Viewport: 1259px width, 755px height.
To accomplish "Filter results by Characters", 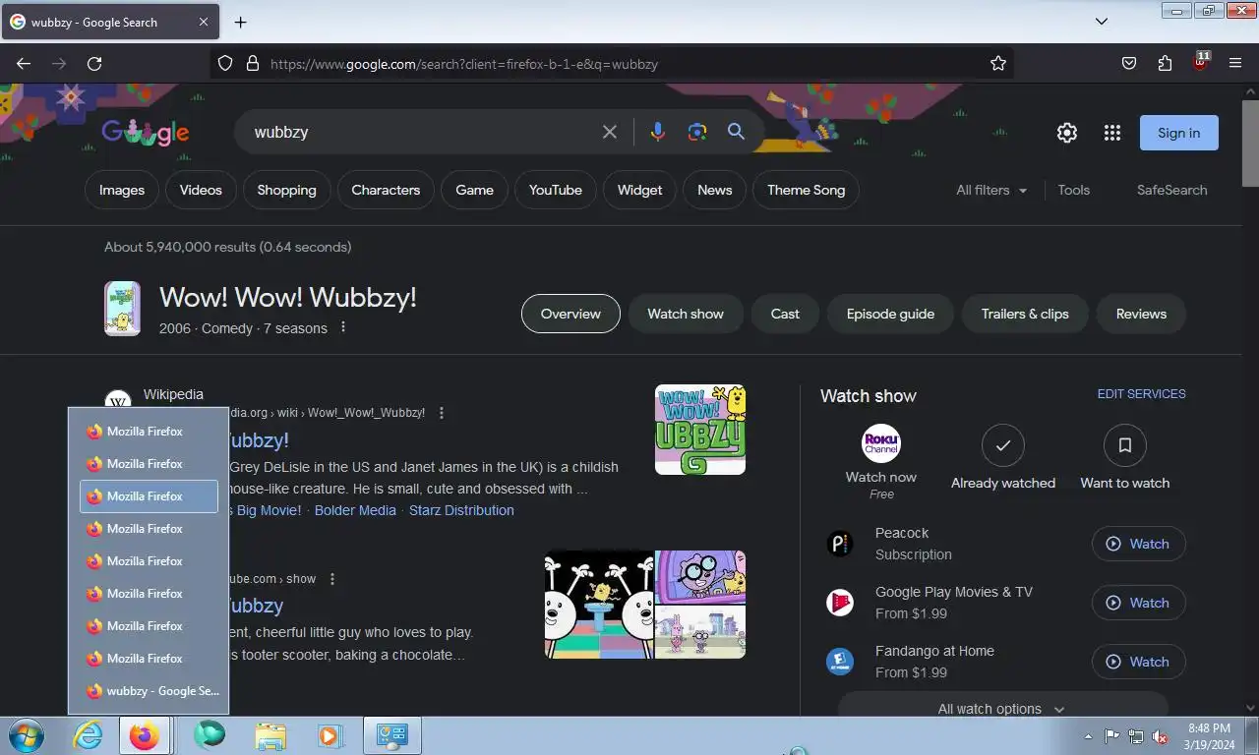I will (386, 190).
